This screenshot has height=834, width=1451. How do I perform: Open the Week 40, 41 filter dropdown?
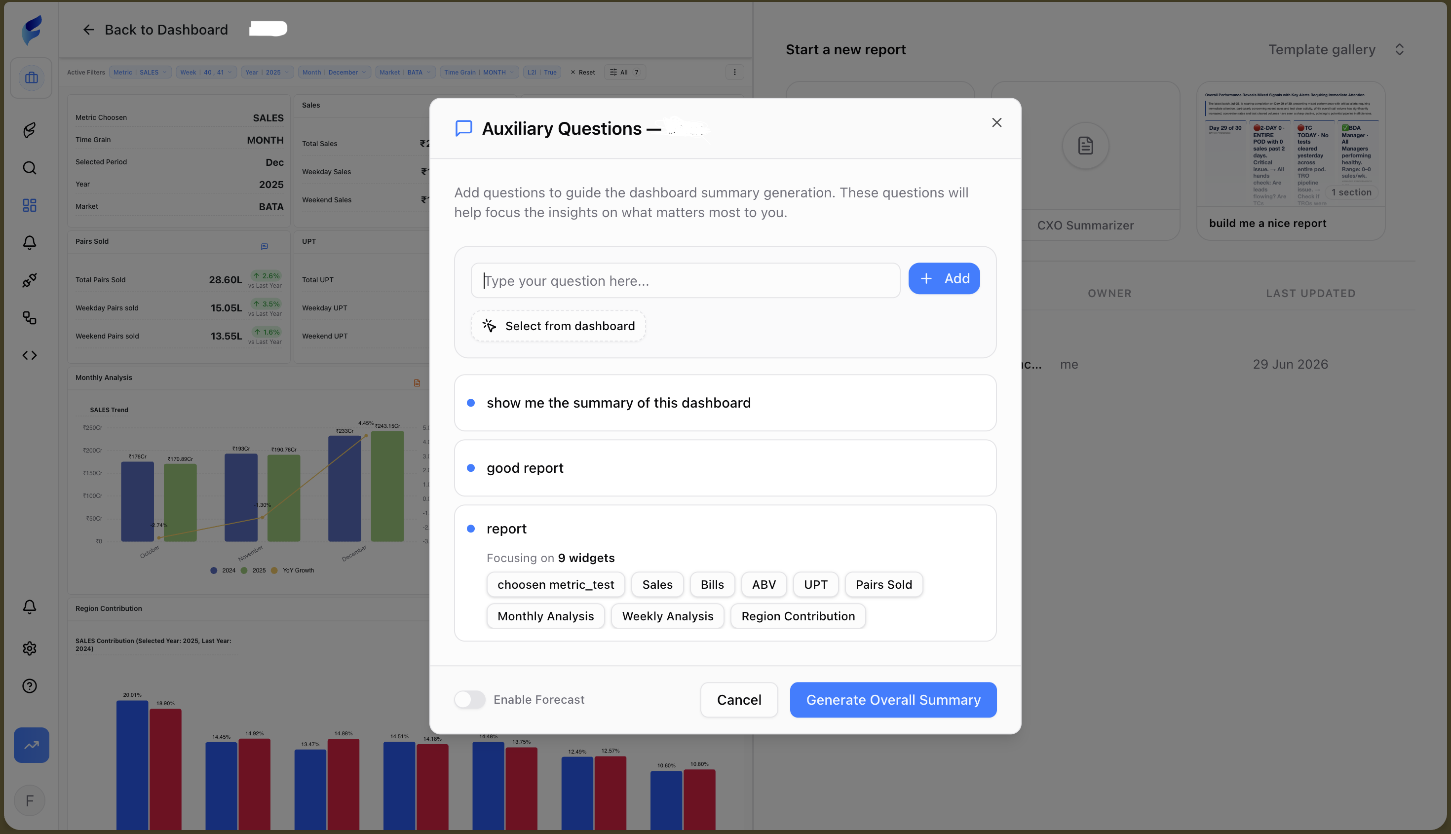[x=206, y=72]
